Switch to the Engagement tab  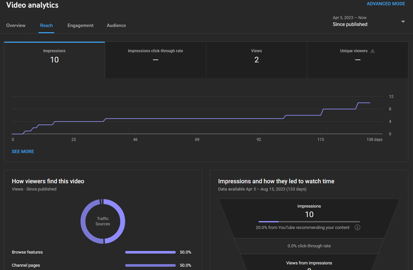point(81,25)
